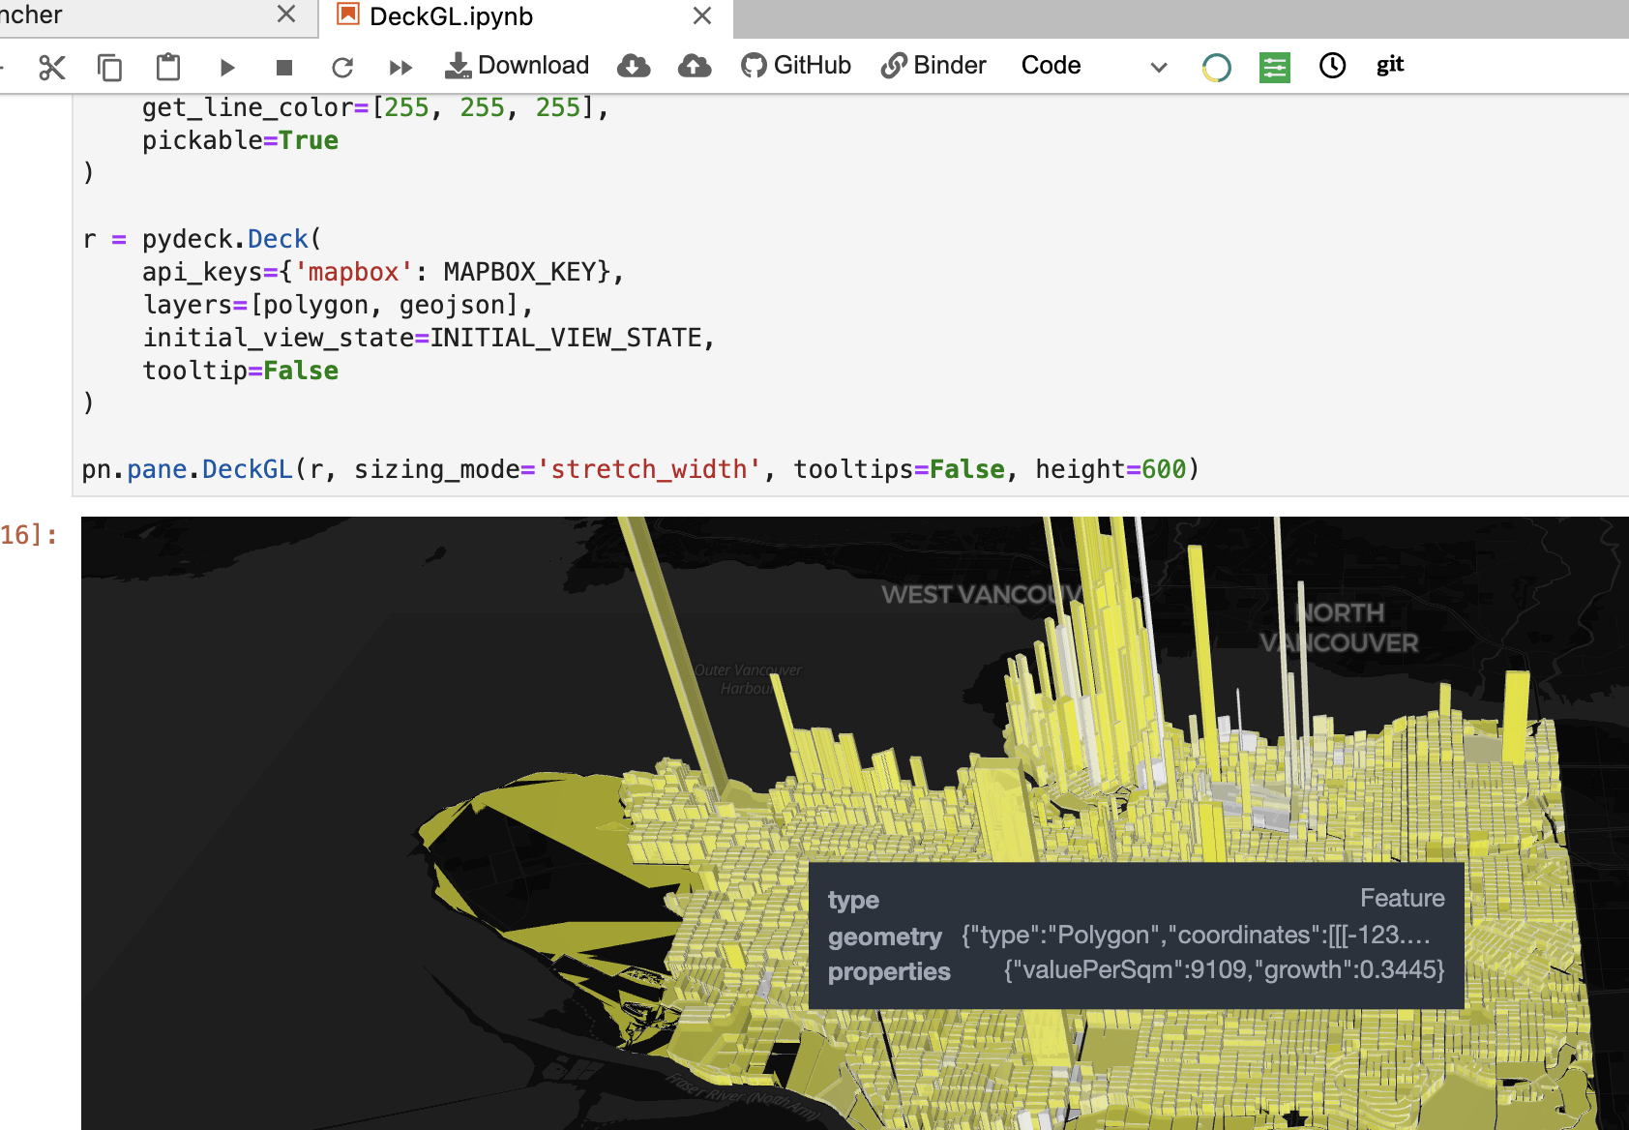The image size is (1629, 1130).
Task: Click the Download button
Action: coord(518,65)
